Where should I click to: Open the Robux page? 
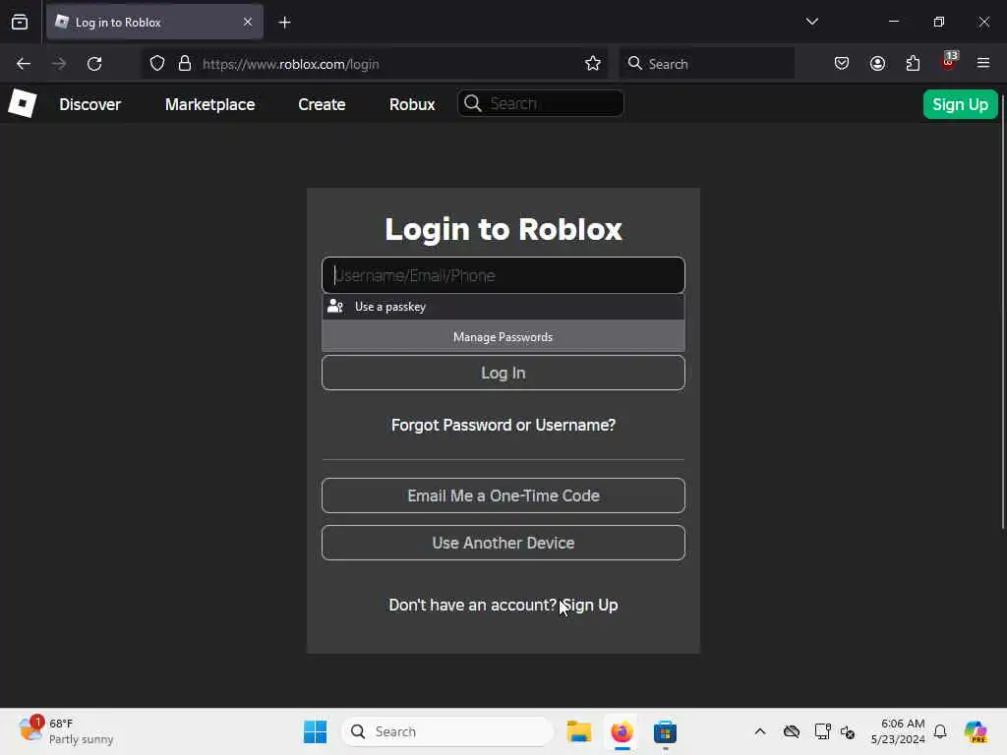[x=412, y=104]
